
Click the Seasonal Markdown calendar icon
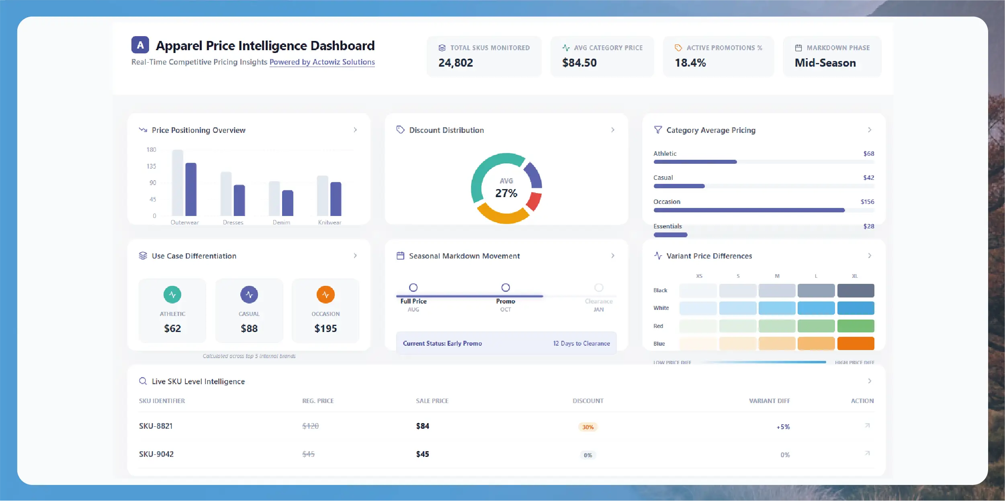(x=400, y=256)
